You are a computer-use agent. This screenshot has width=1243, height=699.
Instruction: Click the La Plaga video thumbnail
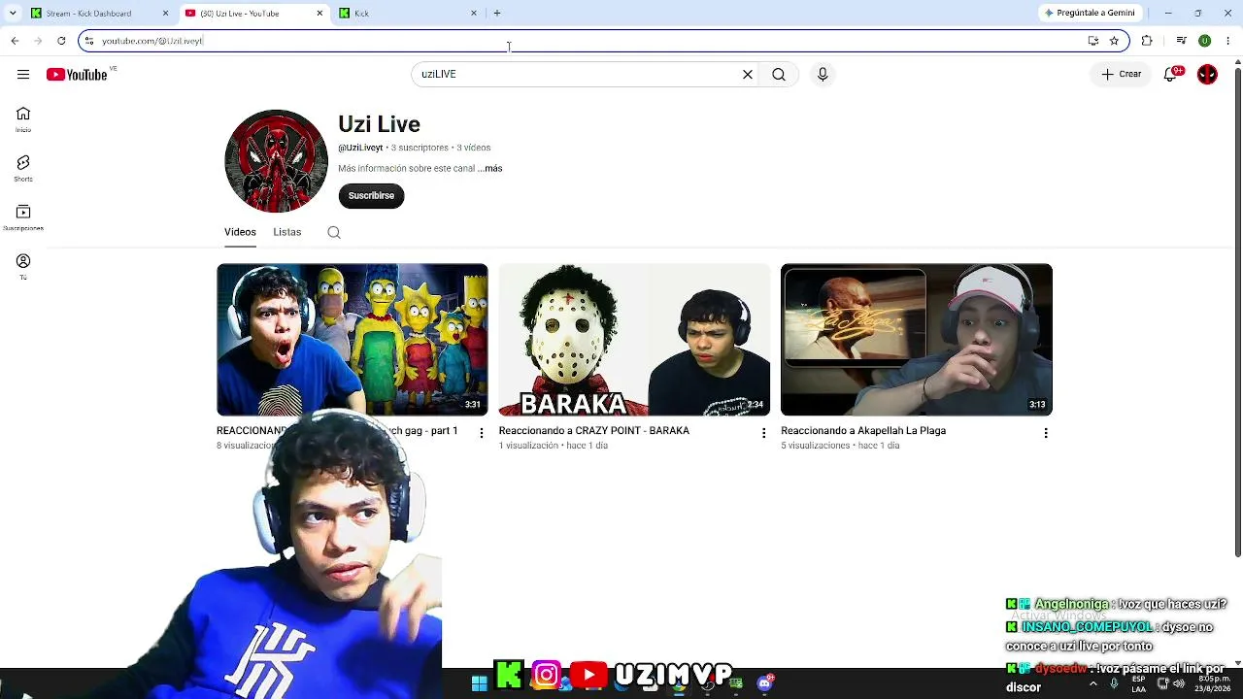pyautogui.click(x=917, y=340)
